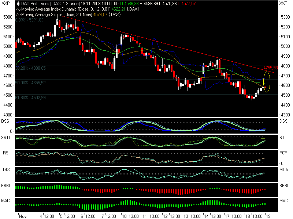Viewport: 293px width, 219px height.
Task: Click the MOM label on the right side
Action: point(284,170)
